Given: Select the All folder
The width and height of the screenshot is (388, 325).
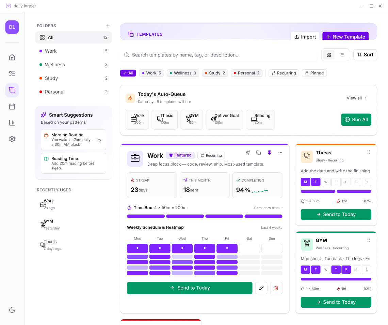Looking at the screenshot, I should pos(74,37).
